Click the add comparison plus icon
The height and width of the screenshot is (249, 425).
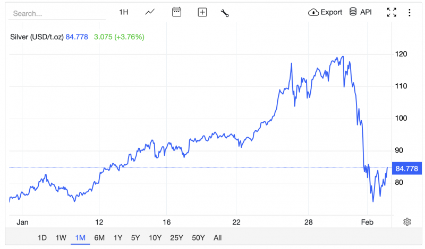(x=202, y=12)
